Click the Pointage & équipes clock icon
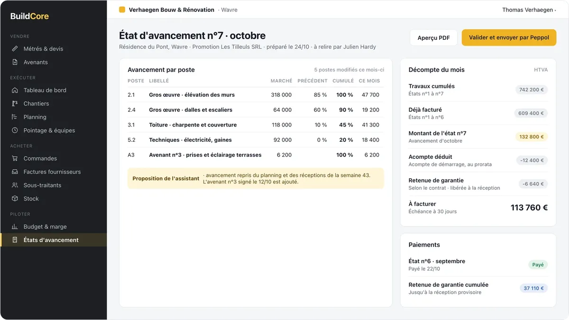This screenshot has width=569, height=320. click(x=15, y=130)
